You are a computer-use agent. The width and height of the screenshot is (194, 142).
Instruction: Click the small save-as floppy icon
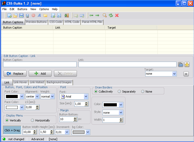[27, 16]
